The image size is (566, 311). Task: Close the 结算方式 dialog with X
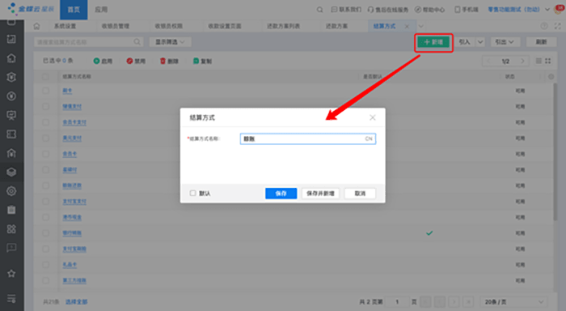tap(373, 117)
